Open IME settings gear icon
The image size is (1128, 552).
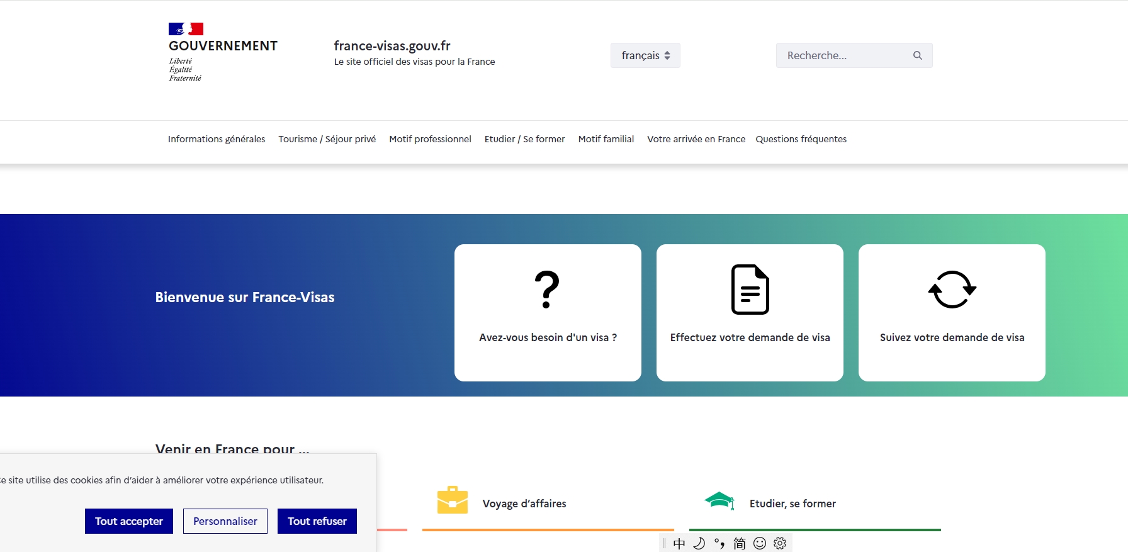click(x=780, y=543)
